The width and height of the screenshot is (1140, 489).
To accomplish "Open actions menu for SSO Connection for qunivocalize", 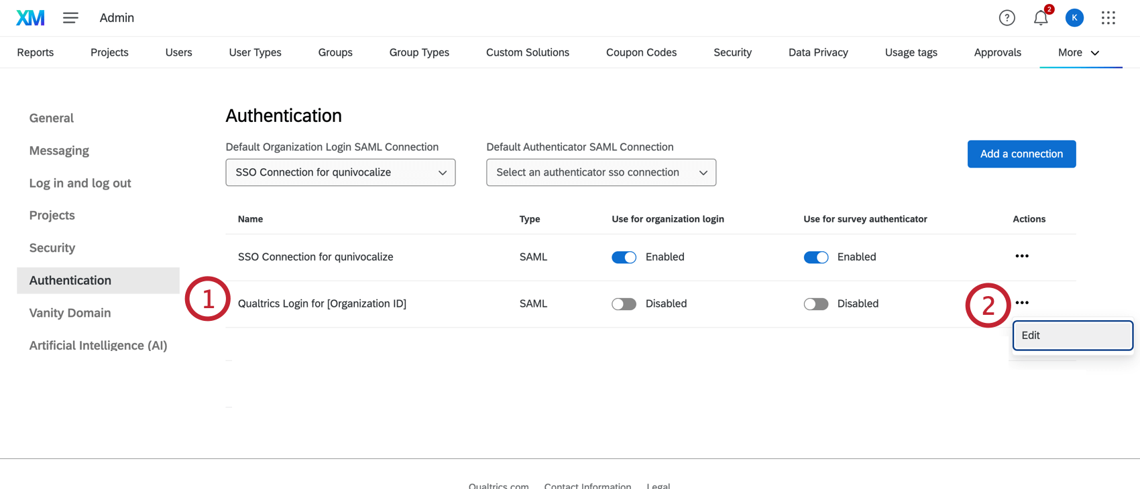I will pos(1021,257).
